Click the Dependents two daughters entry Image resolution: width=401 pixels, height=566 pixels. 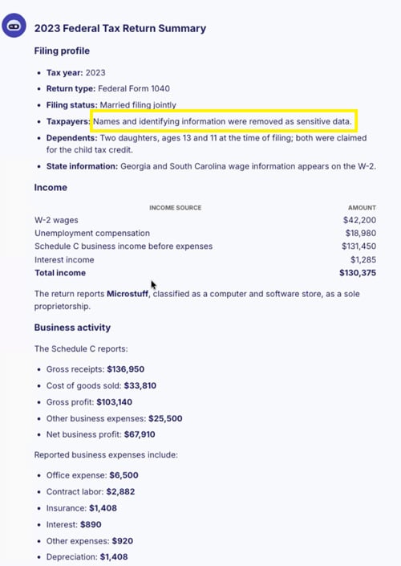coord(206,144)
